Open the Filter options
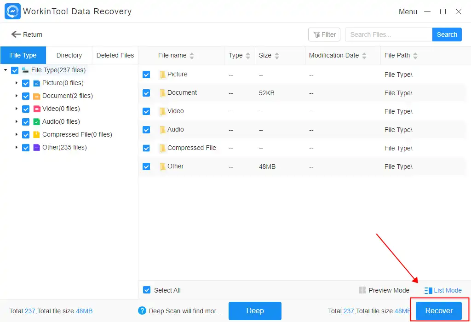 point(324,34)
